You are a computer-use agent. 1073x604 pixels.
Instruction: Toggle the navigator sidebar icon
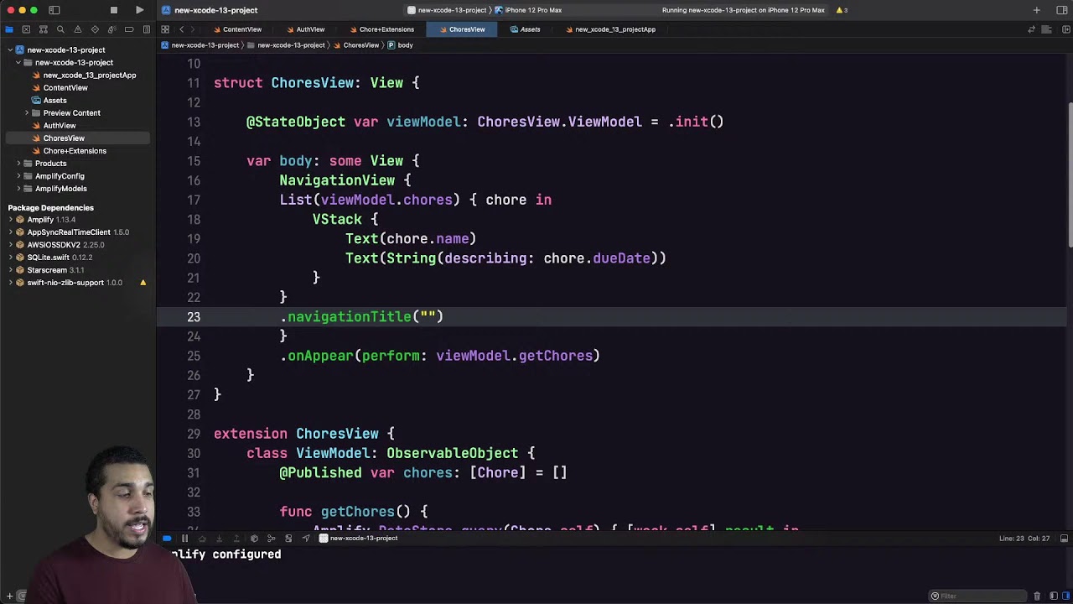[x=54, y=10]
